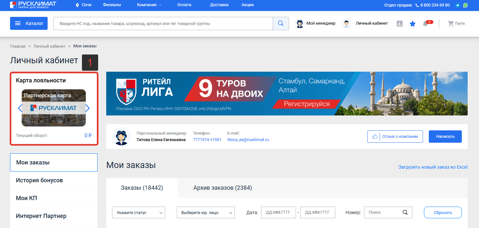Screen dimensions: 479x228
Task: Click the Личный кабинет header label
Action: click(x=372, y=23)
